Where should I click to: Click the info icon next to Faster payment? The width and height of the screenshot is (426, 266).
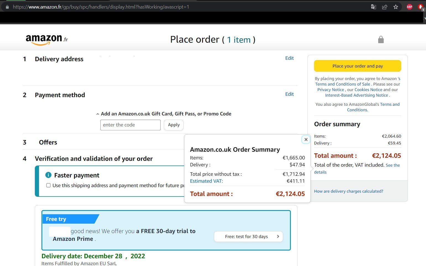click(48, 175)
